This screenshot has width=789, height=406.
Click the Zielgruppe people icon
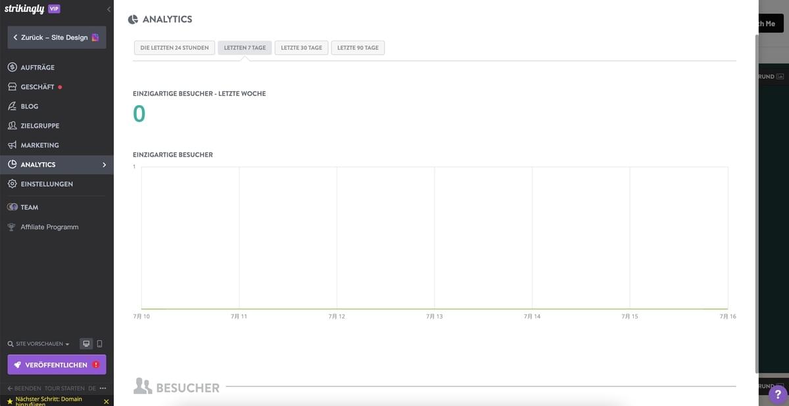(12, 125)
